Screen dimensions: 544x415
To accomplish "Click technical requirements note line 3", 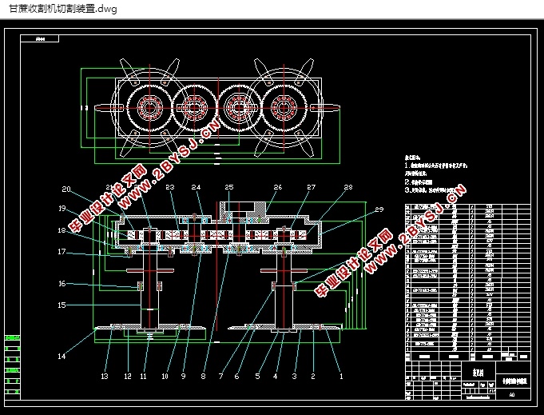I will pos(431,190).
